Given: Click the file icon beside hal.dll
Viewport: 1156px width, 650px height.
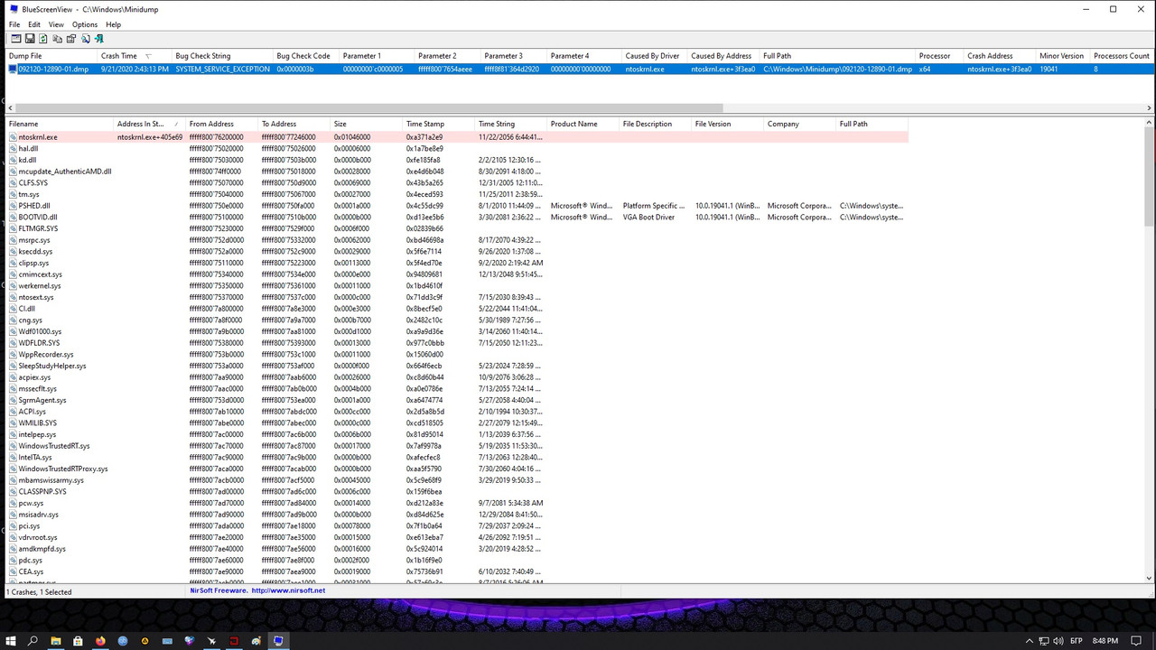Looking at the screenshot, I should pos(14,149).
